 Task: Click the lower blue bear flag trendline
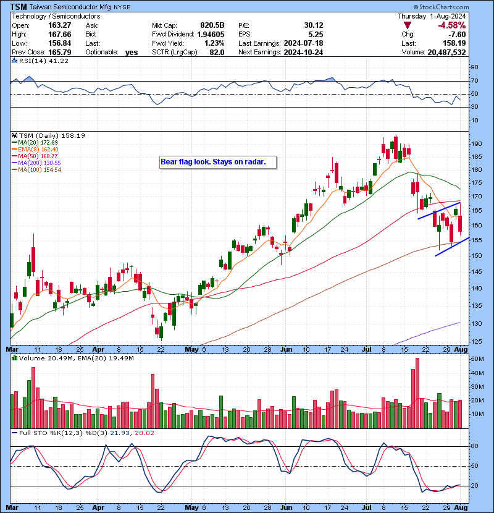point(452,247)
